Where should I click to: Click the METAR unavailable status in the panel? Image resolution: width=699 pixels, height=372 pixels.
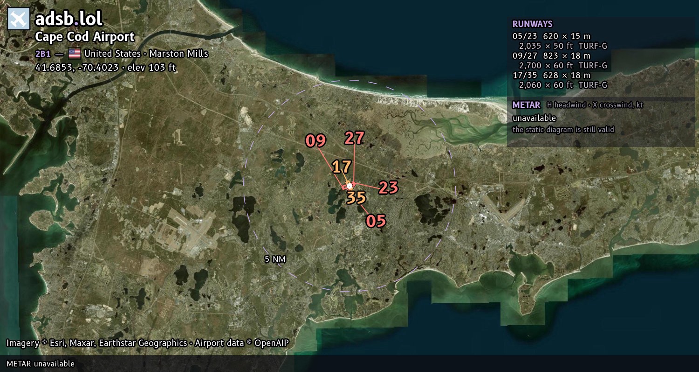[534, 118]
